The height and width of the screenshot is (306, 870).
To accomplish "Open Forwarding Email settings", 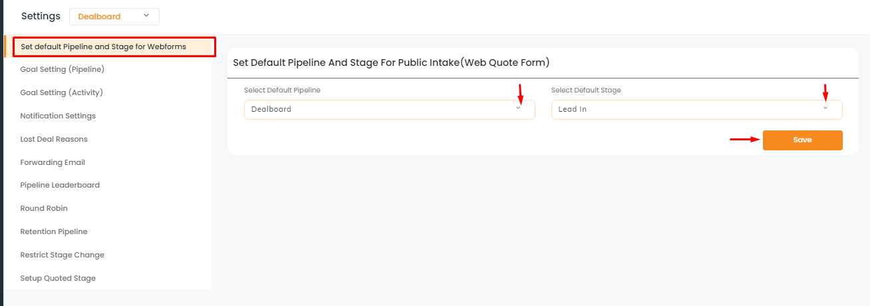I will (x=53, y=162).
